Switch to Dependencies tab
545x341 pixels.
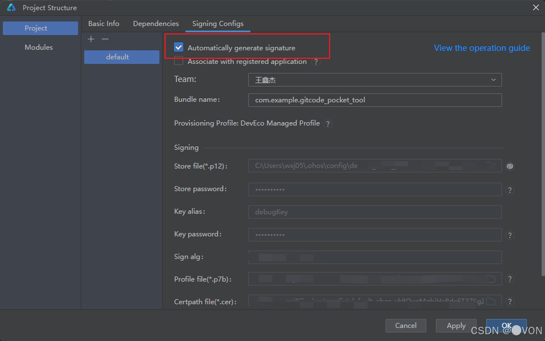point(155,24)
